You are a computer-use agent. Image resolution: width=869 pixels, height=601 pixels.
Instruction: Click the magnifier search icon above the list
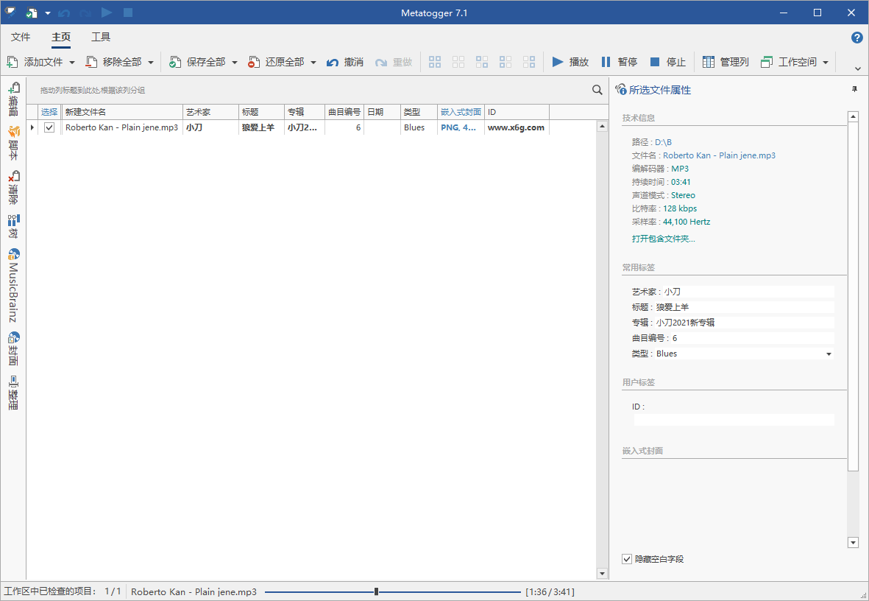[597, 90]
